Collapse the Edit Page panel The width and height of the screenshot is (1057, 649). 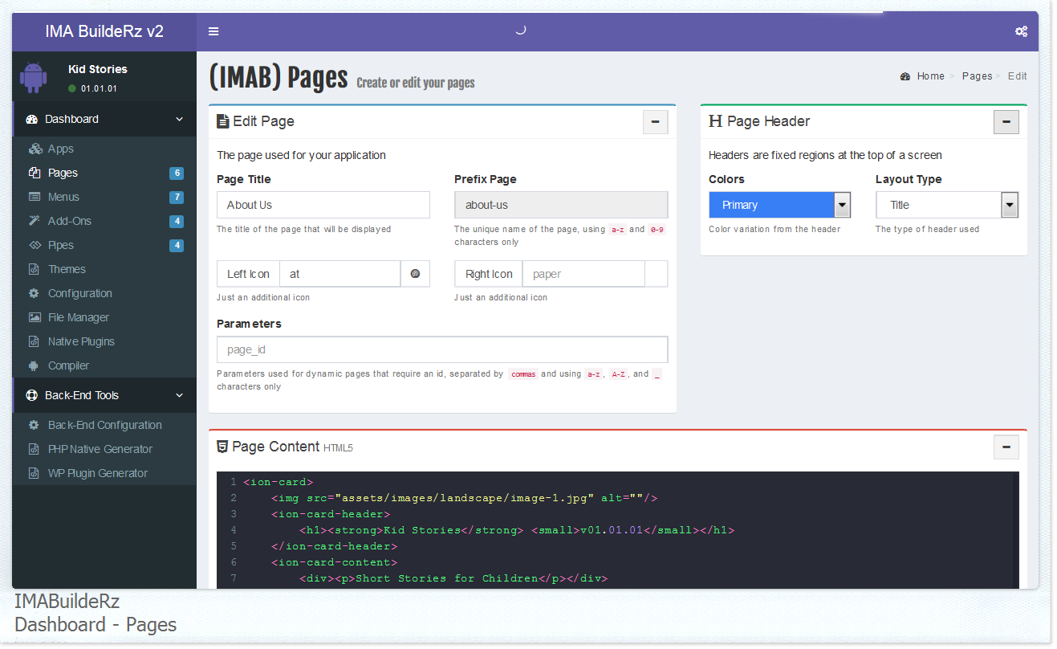pos(656,121)
